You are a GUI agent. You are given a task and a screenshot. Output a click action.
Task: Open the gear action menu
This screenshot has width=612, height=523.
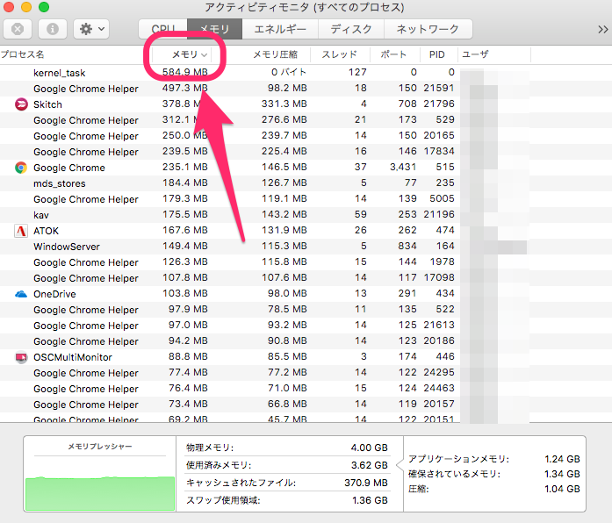pyautogui.click(x=91, y=29)
